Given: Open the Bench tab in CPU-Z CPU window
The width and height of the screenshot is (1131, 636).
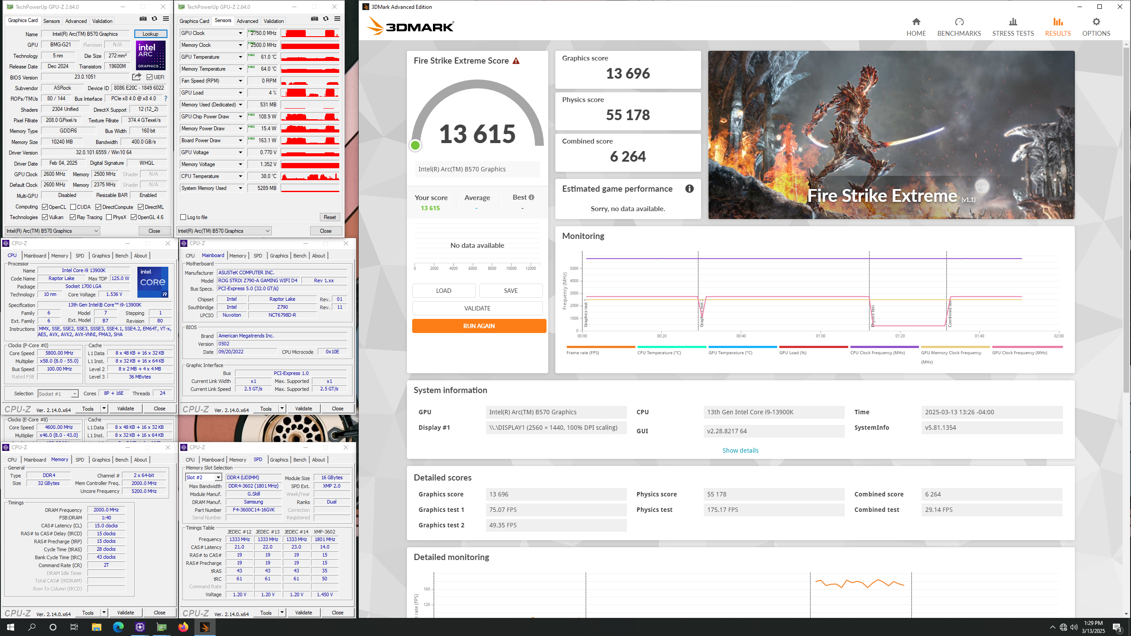Looking at the screenshot, I should [121, 256].
